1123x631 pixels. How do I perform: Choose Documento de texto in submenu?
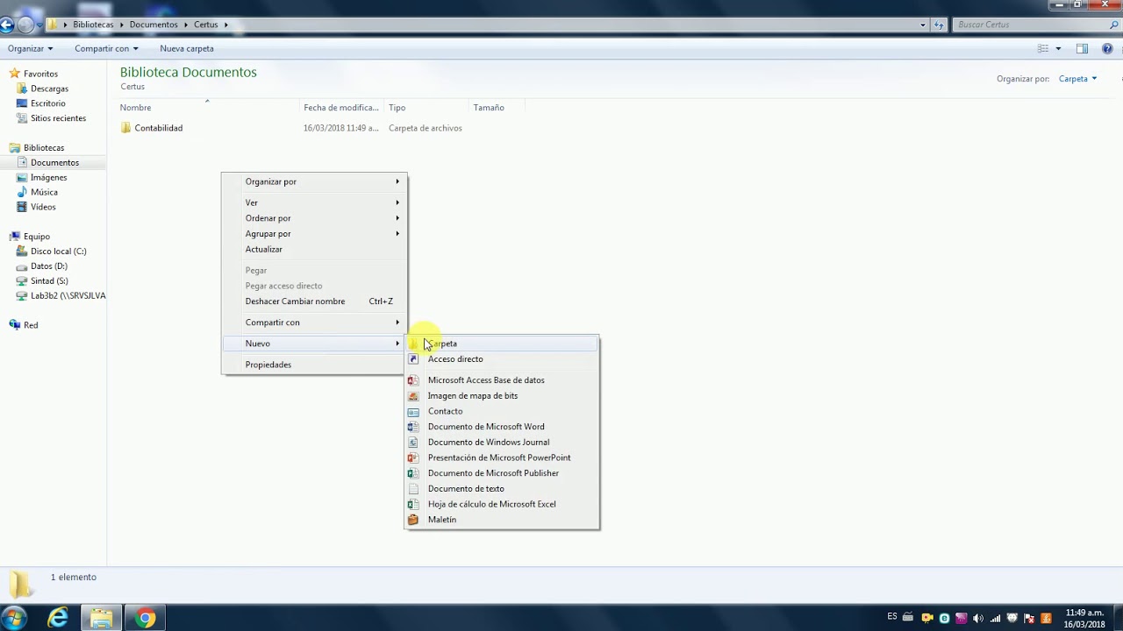click(502, 489)
